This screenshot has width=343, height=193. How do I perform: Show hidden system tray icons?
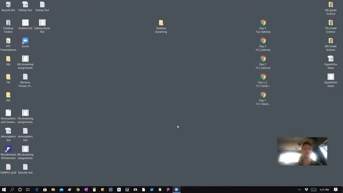pyautogui.click(x=299, y=189)
